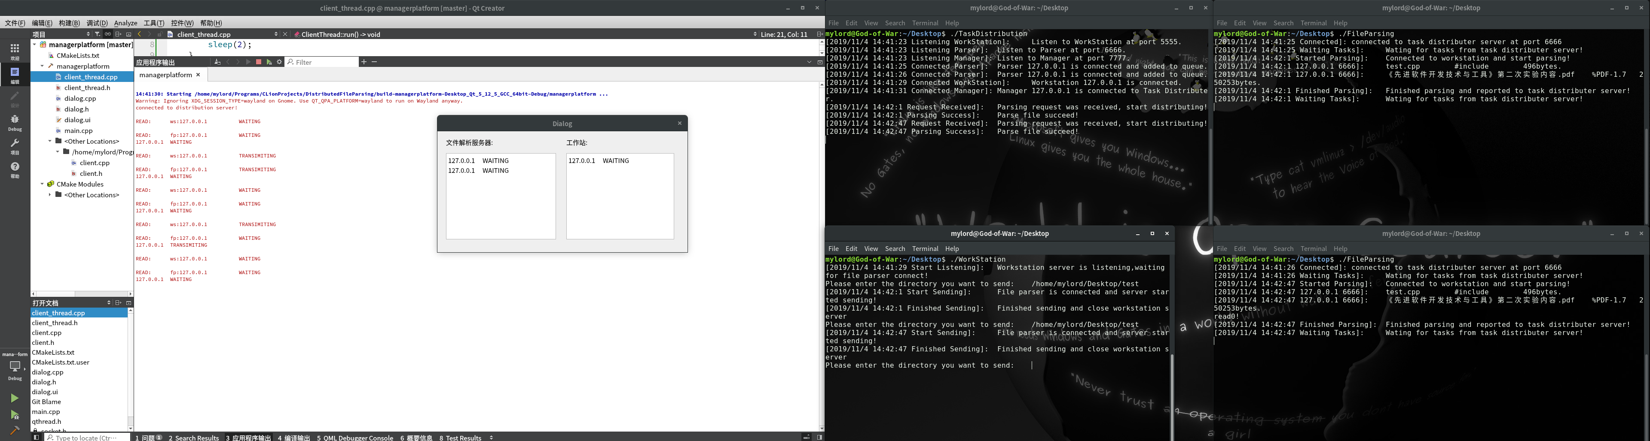The height and width of the screenshot is (441, 1650).
Task: Switch to 2 Search Results pane
Action: point(193,437)
